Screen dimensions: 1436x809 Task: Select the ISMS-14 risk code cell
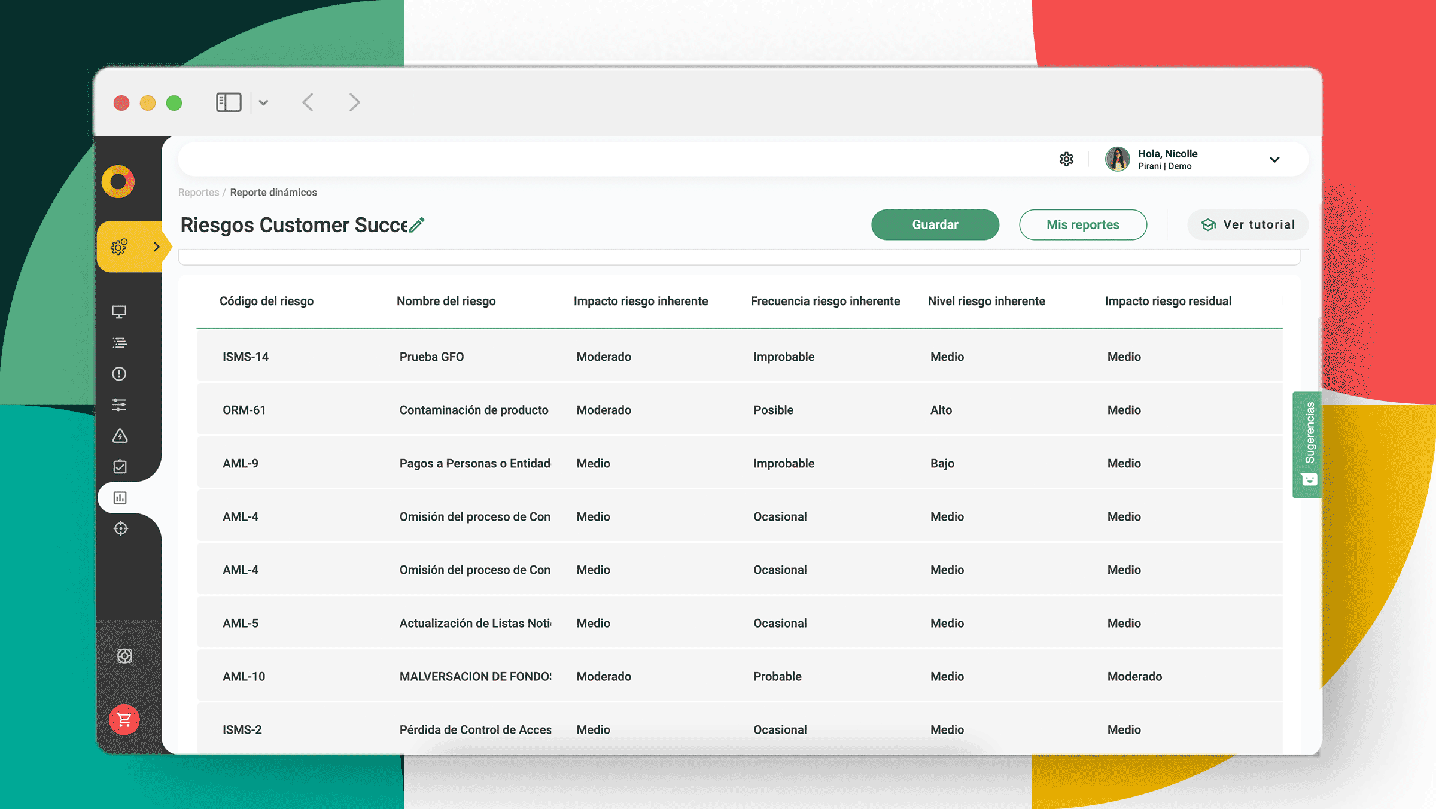245,357
